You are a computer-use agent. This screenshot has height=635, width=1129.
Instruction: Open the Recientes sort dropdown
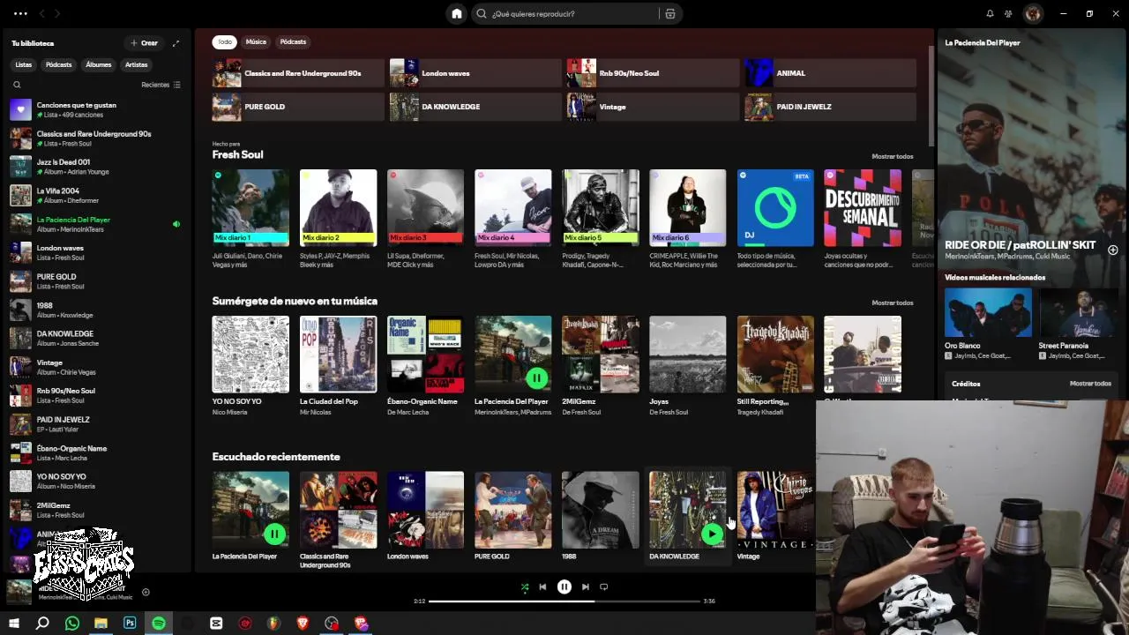pos(161,85)
